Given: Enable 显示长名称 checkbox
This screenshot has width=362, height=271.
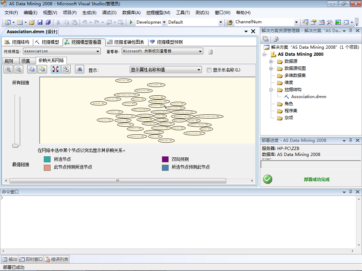Looking at the screenshot, I should (209, 70).
